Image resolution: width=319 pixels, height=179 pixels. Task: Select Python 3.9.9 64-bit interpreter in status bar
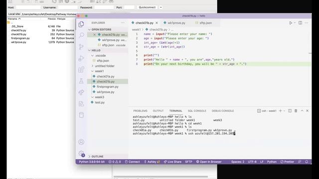(x=92, y=162)
